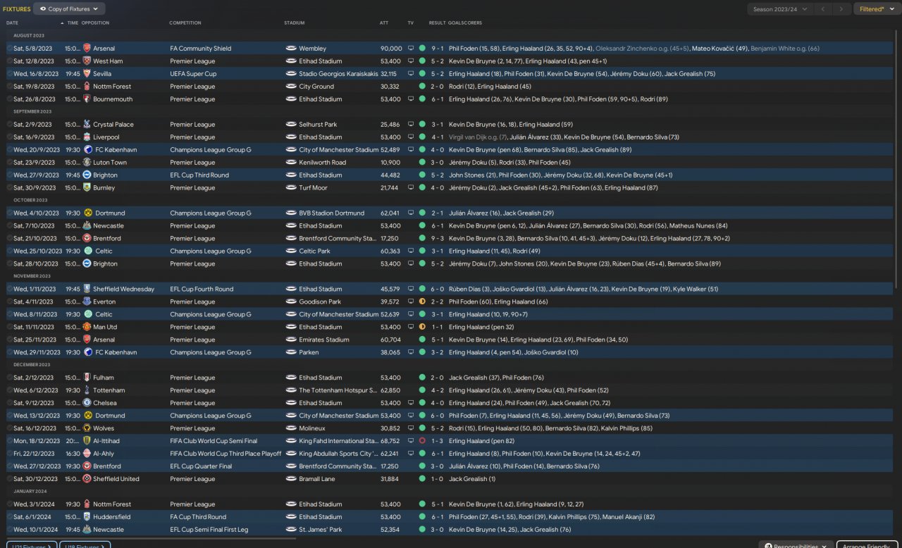Sort fixtures by ATT attendance column header
902x548 pixels.
point(384,23)
